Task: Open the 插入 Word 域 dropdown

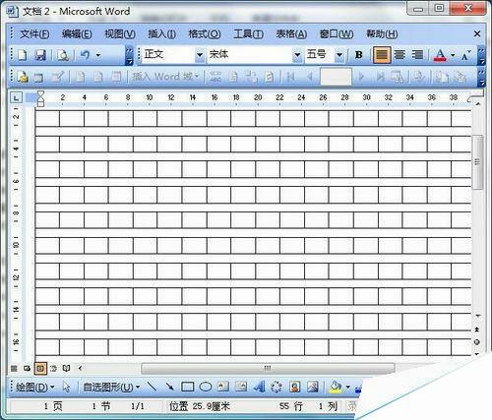Action: 165,77
